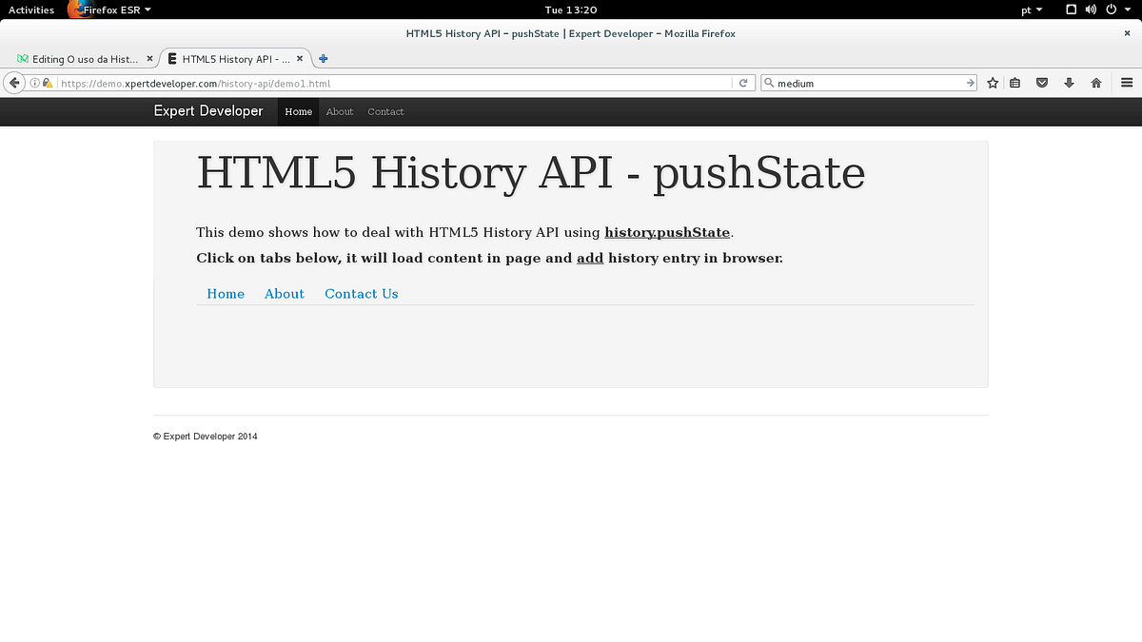Go to homepage via home icon
Screen dimensions: 1142x642
[1095, 83]
